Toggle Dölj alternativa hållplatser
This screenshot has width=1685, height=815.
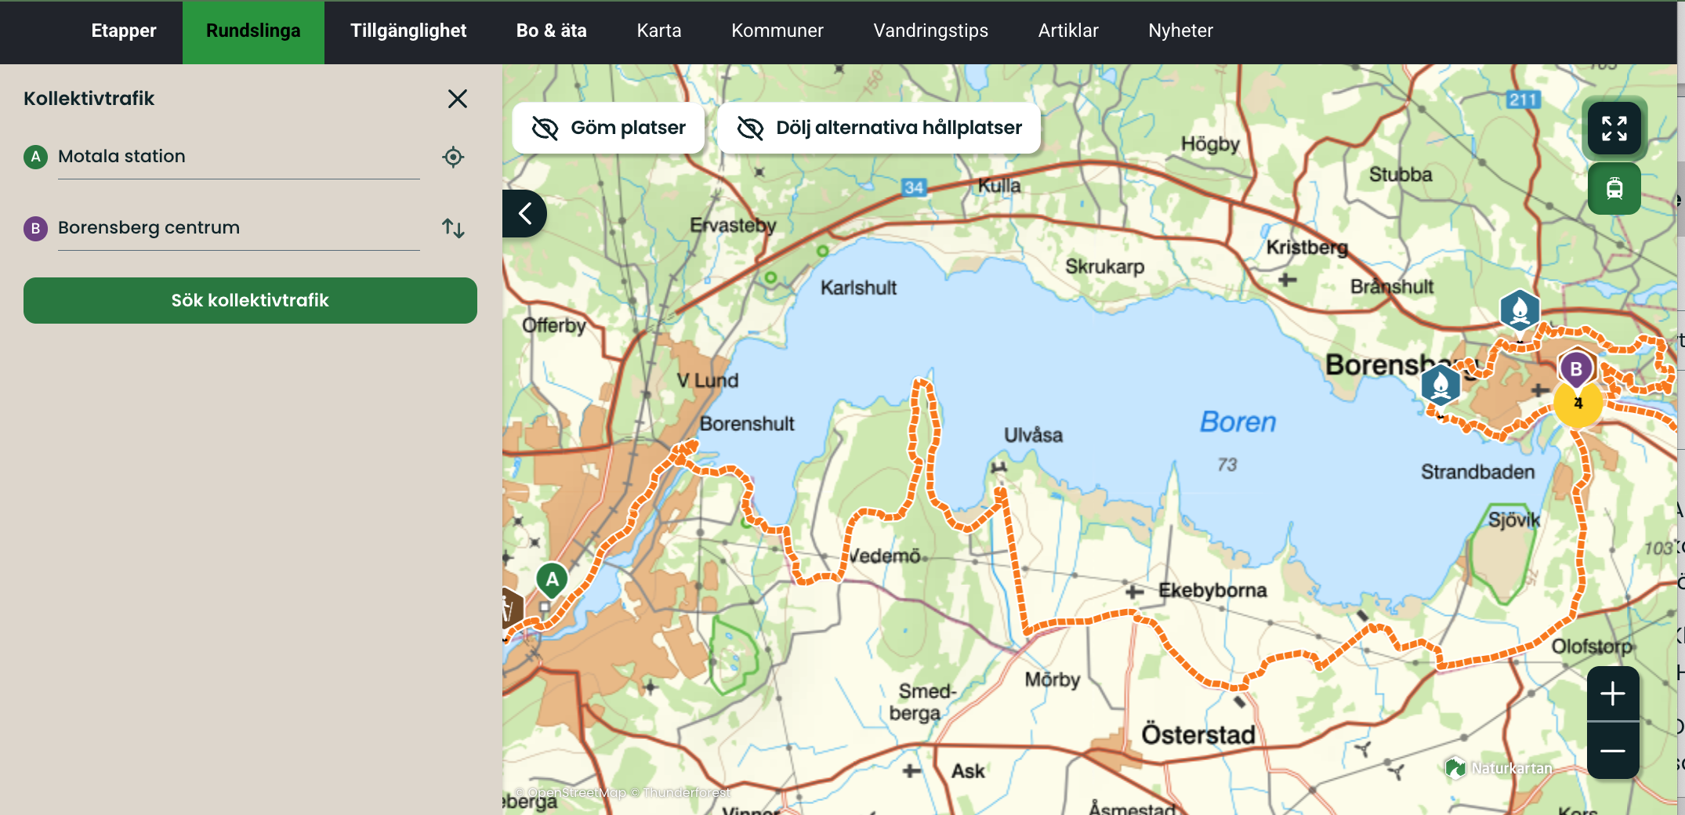(x=879, y=128)
